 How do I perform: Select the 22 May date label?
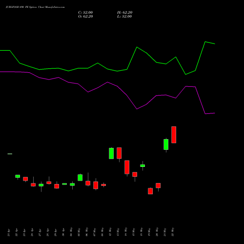coord(173,232)
